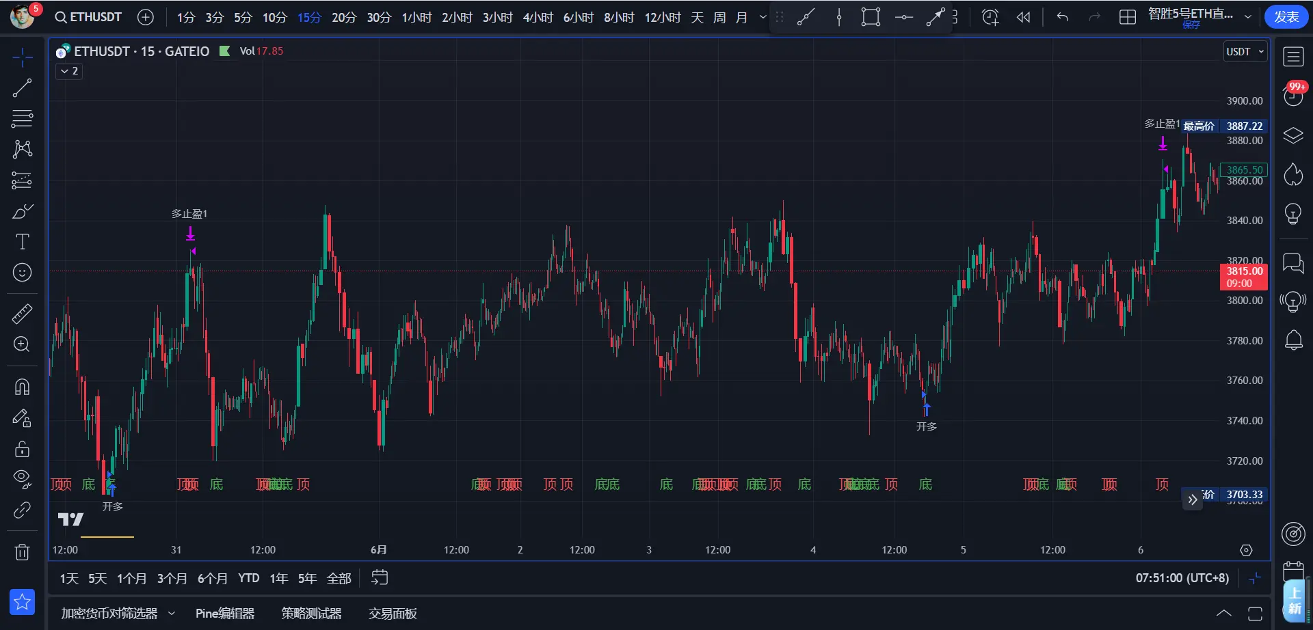Remove drawings with the trash icon
Viewport: 1313px width, 630px height.
23,551
